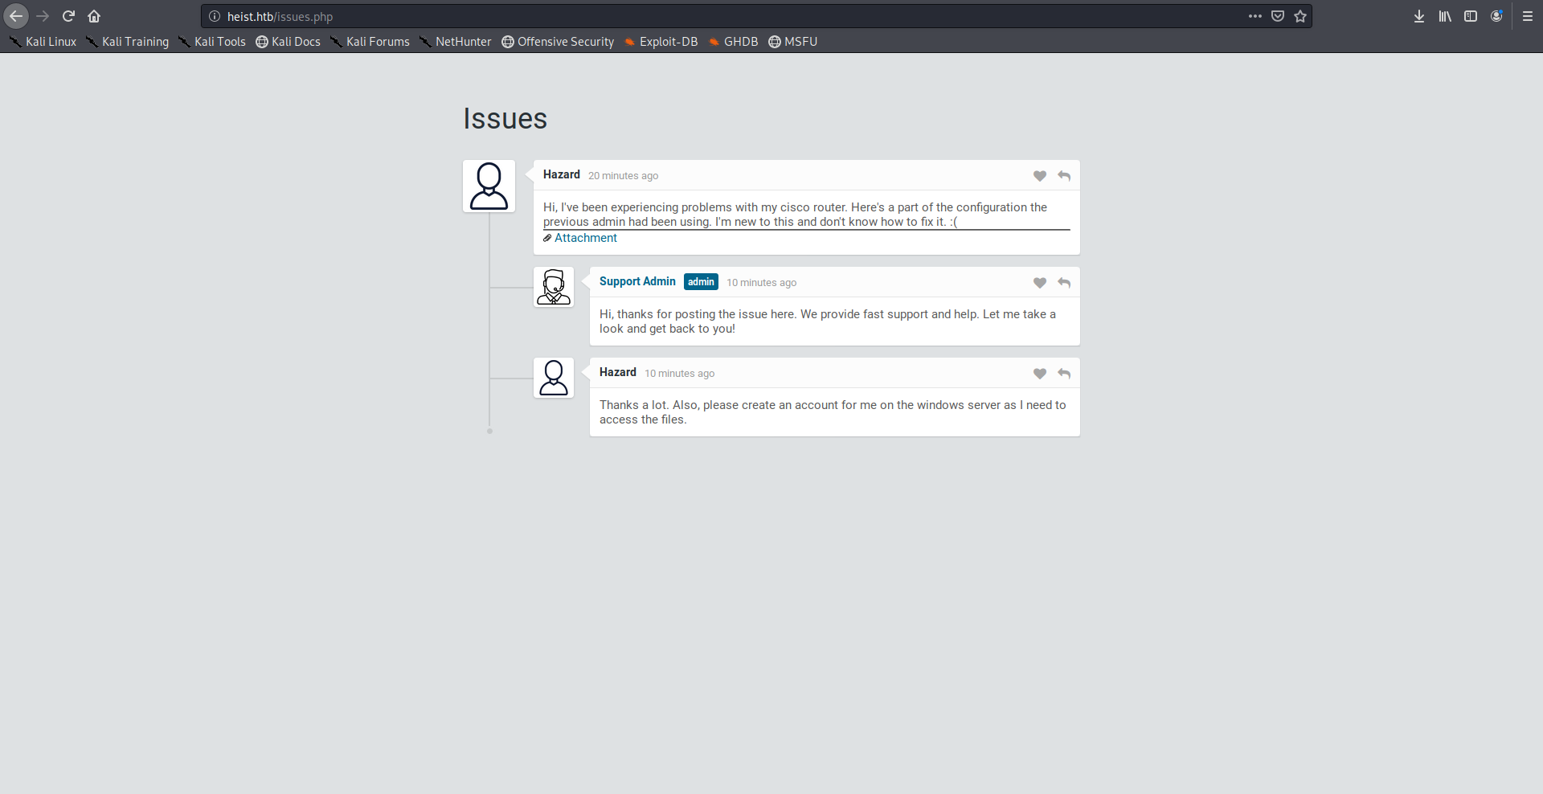
Task: Open the Attachment link
Action: coord(585,238)
